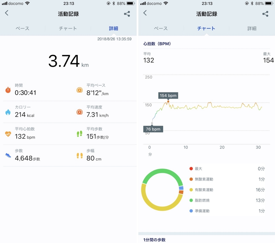Tap the 80 cm stride value

94,158
